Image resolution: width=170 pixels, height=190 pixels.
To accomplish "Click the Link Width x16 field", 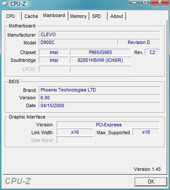I will coord(75,132).
